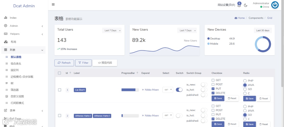Sort by Id using the arrow icon

(x=70, y=73)
